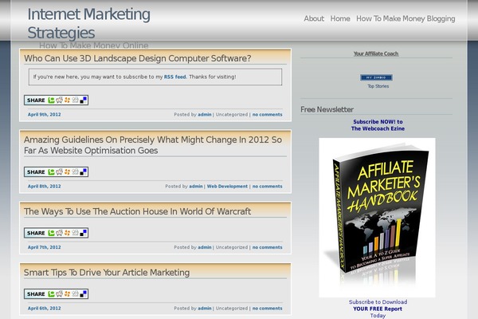Click SHARE label under the Article Marketing post
This screenshot has width=478, height=319.
36,294
